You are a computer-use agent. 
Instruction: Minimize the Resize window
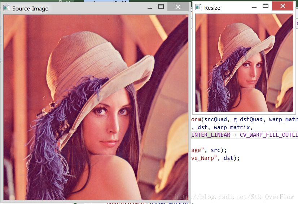pyautogui.click(x=254, y=8)
